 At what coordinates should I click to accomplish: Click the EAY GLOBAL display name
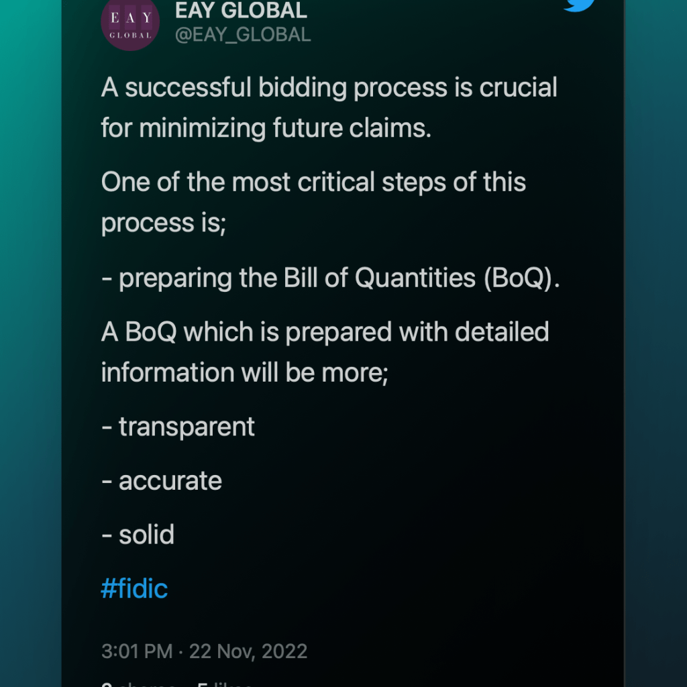[241, 10]
